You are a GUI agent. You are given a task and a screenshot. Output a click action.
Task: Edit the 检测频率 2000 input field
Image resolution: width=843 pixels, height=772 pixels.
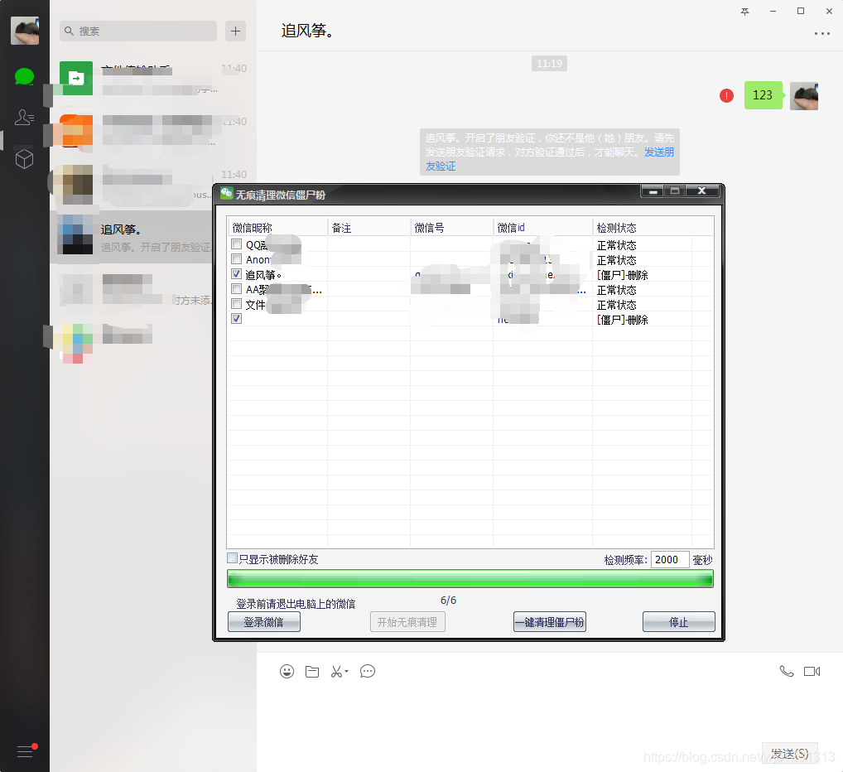click(670, 560)
